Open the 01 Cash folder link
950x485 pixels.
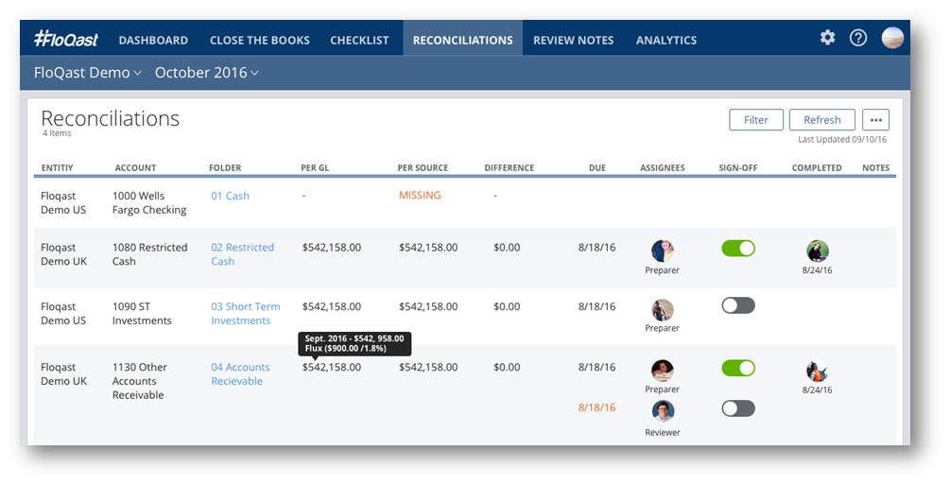[x=231, y=196]
